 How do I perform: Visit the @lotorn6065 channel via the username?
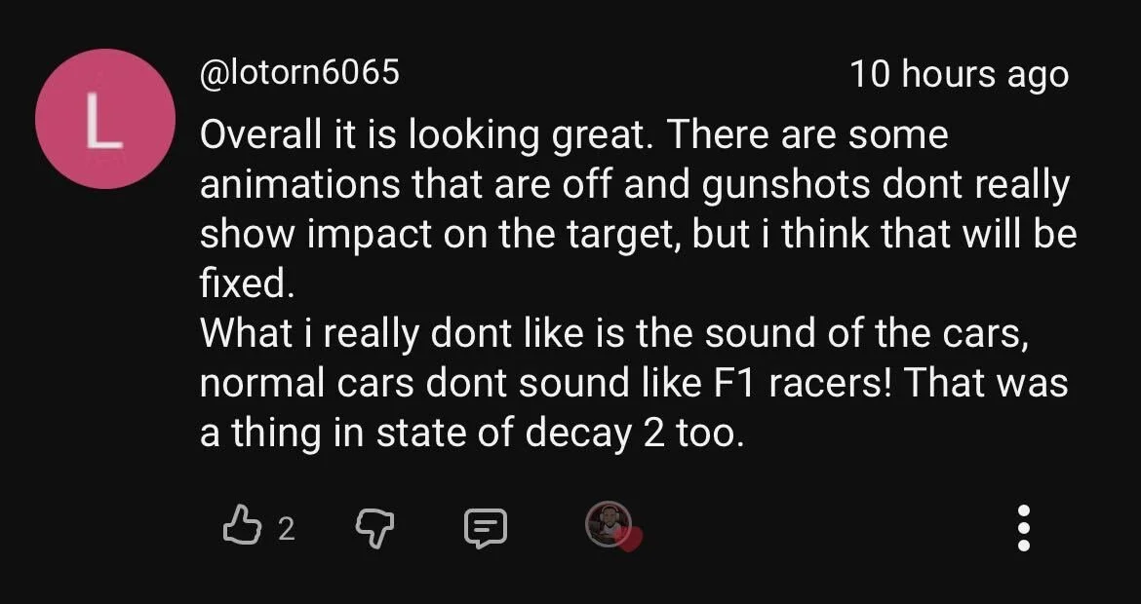pos(299,72)
